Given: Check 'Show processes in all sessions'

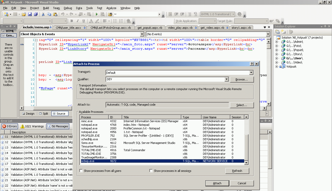Looking at the screenshot, I should [x=151, y=171].
